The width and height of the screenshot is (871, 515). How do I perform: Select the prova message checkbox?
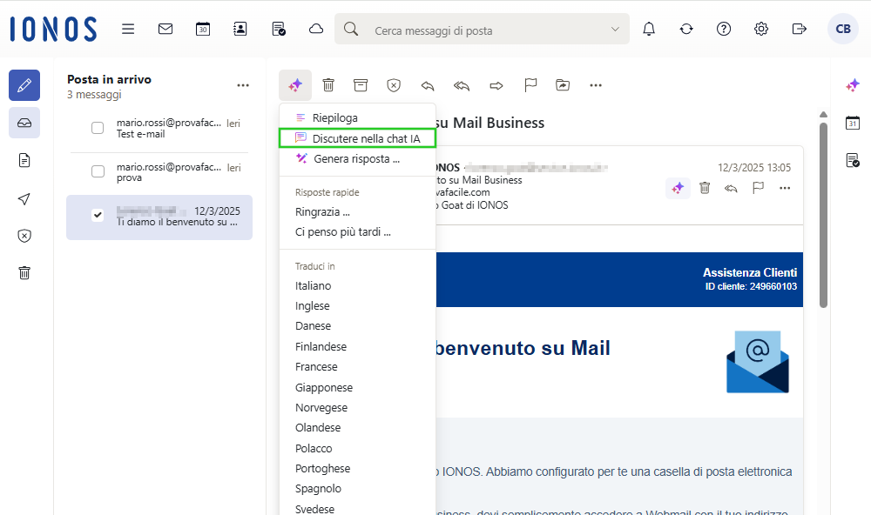[x=98, y=171]
